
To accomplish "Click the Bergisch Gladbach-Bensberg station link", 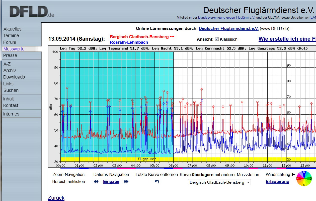I will click(142, 37).
